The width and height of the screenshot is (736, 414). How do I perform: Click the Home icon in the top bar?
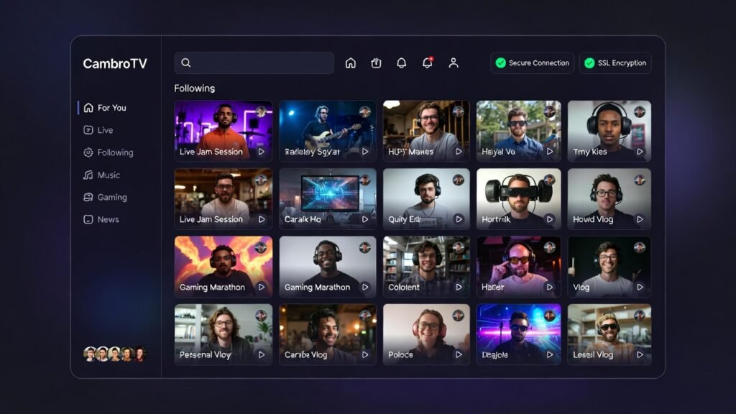click(350, 63)
